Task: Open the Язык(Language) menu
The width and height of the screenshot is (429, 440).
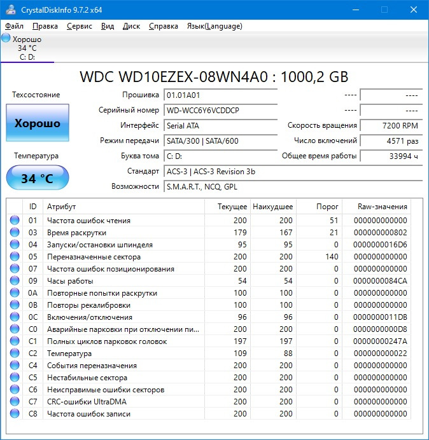Action: [x=214, y=26]
